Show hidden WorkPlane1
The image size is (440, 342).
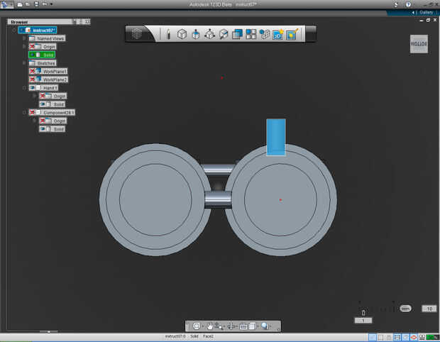[x=32, y=71]
